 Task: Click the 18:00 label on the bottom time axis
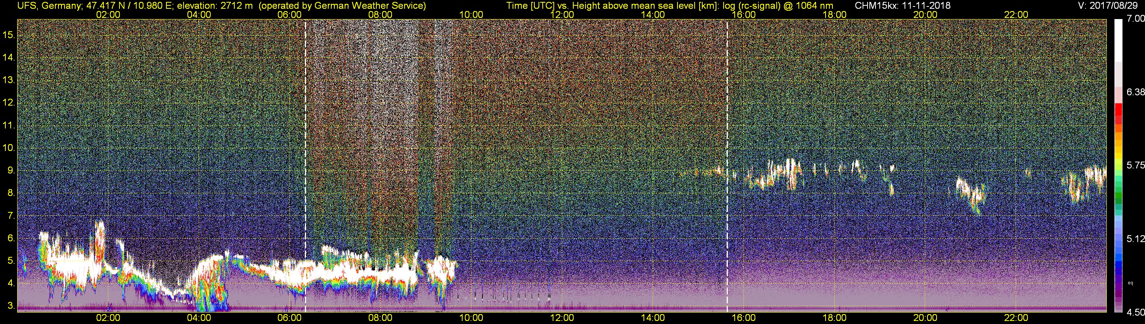tap(834, 318)
